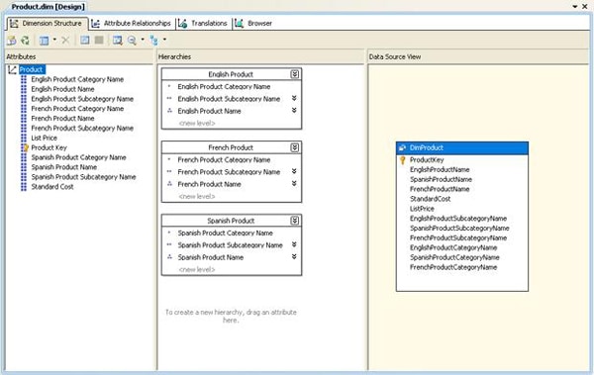Open the attributes view layout dropdown arrow
The width and height of the screenshot is (594, 375).
[x=54, y=40]
